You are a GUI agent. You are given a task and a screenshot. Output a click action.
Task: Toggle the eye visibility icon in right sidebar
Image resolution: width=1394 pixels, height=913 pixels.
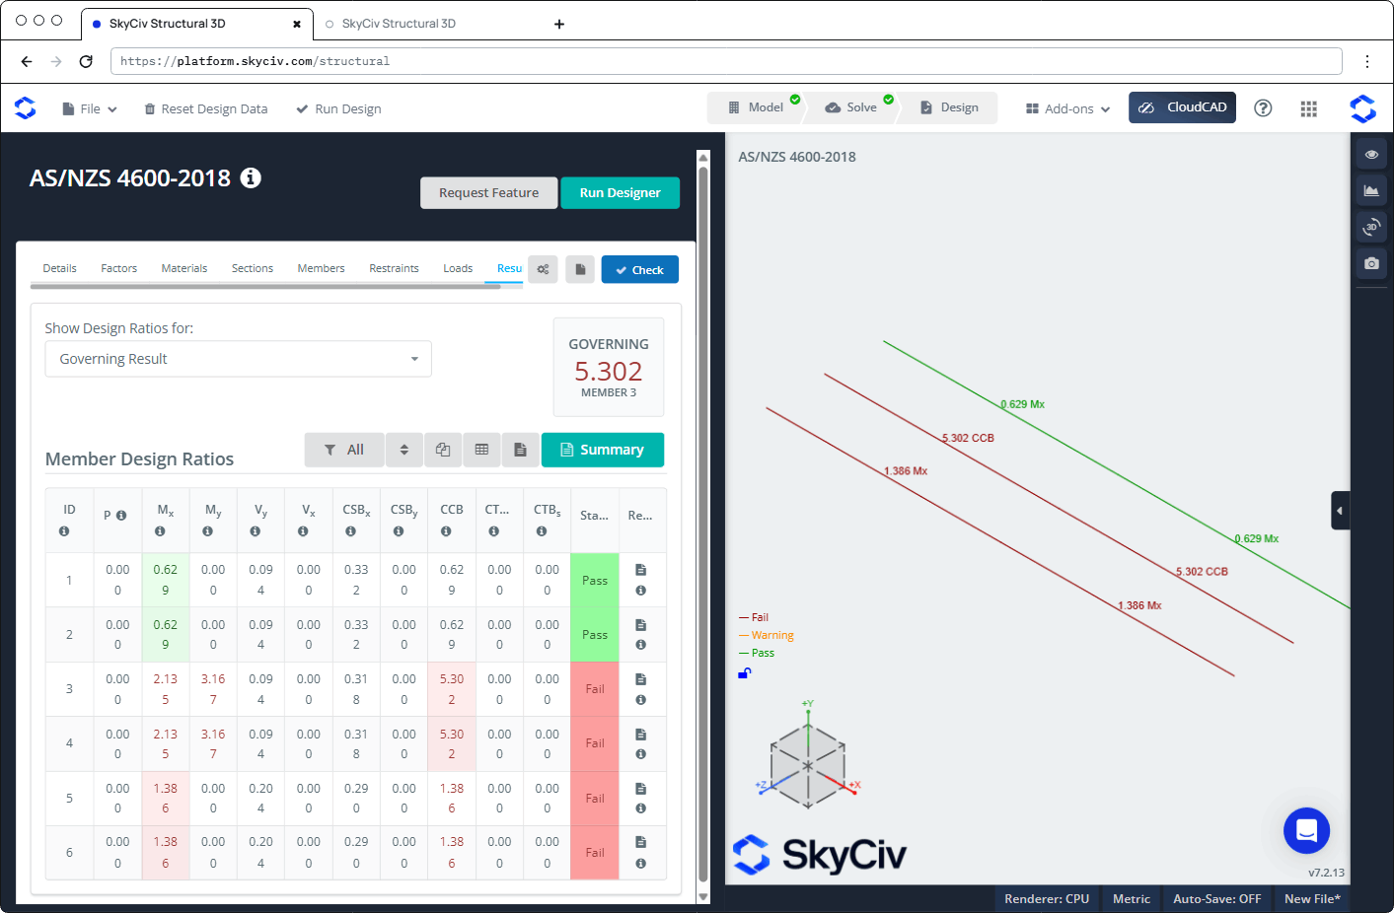point(1371,154)
